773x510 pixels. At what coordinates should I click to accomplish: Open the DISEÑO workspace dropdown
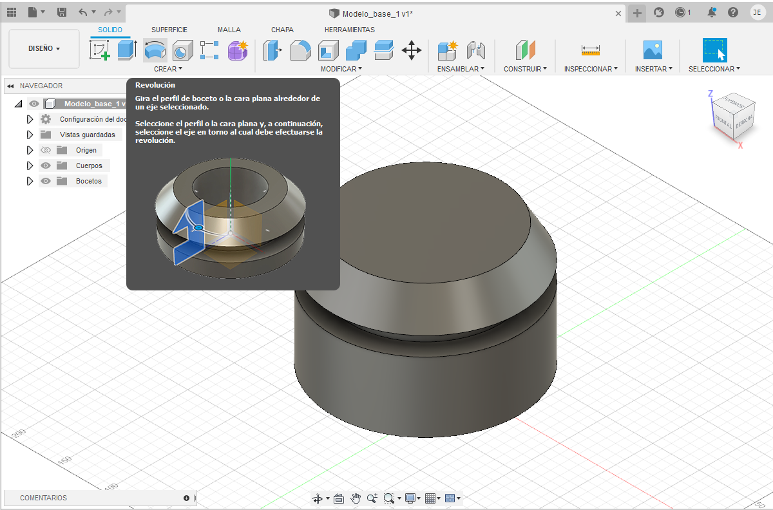(44, 49)
